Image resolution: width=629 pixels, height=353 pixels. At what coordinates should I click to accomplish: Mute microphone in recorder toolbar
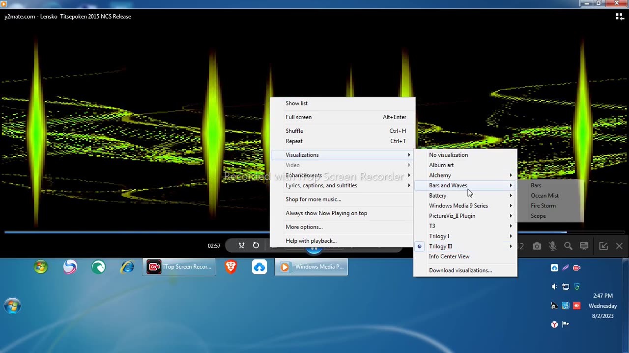pos(552,246)
